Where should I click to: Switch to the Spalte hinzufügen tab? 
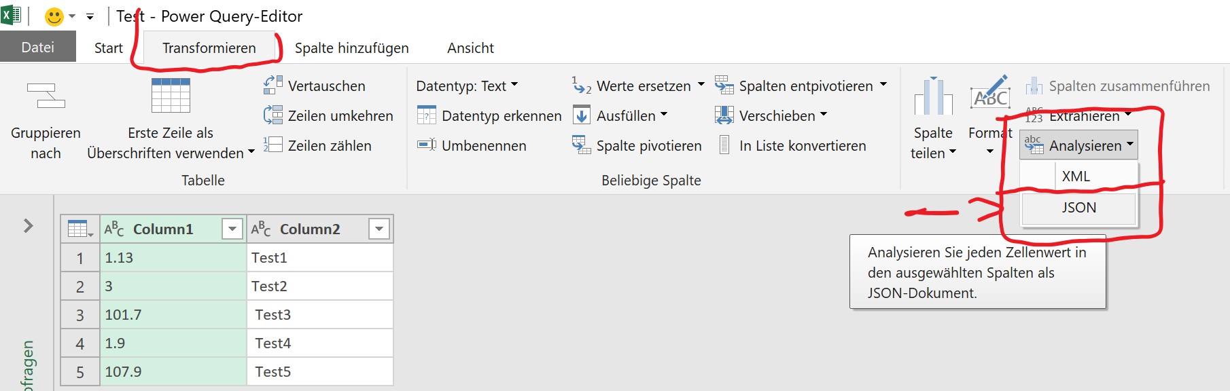[x=351, y=48]
